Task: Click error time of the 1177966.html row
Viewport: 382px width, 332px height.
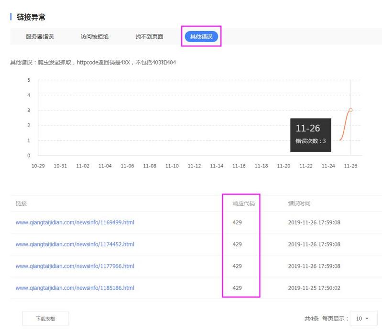Action: (x=314, y=266)
